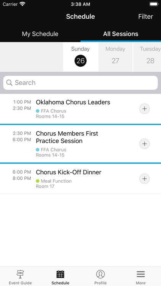Switch to My Schedule tab
161x286 pixels.
[x=40, y=34]
